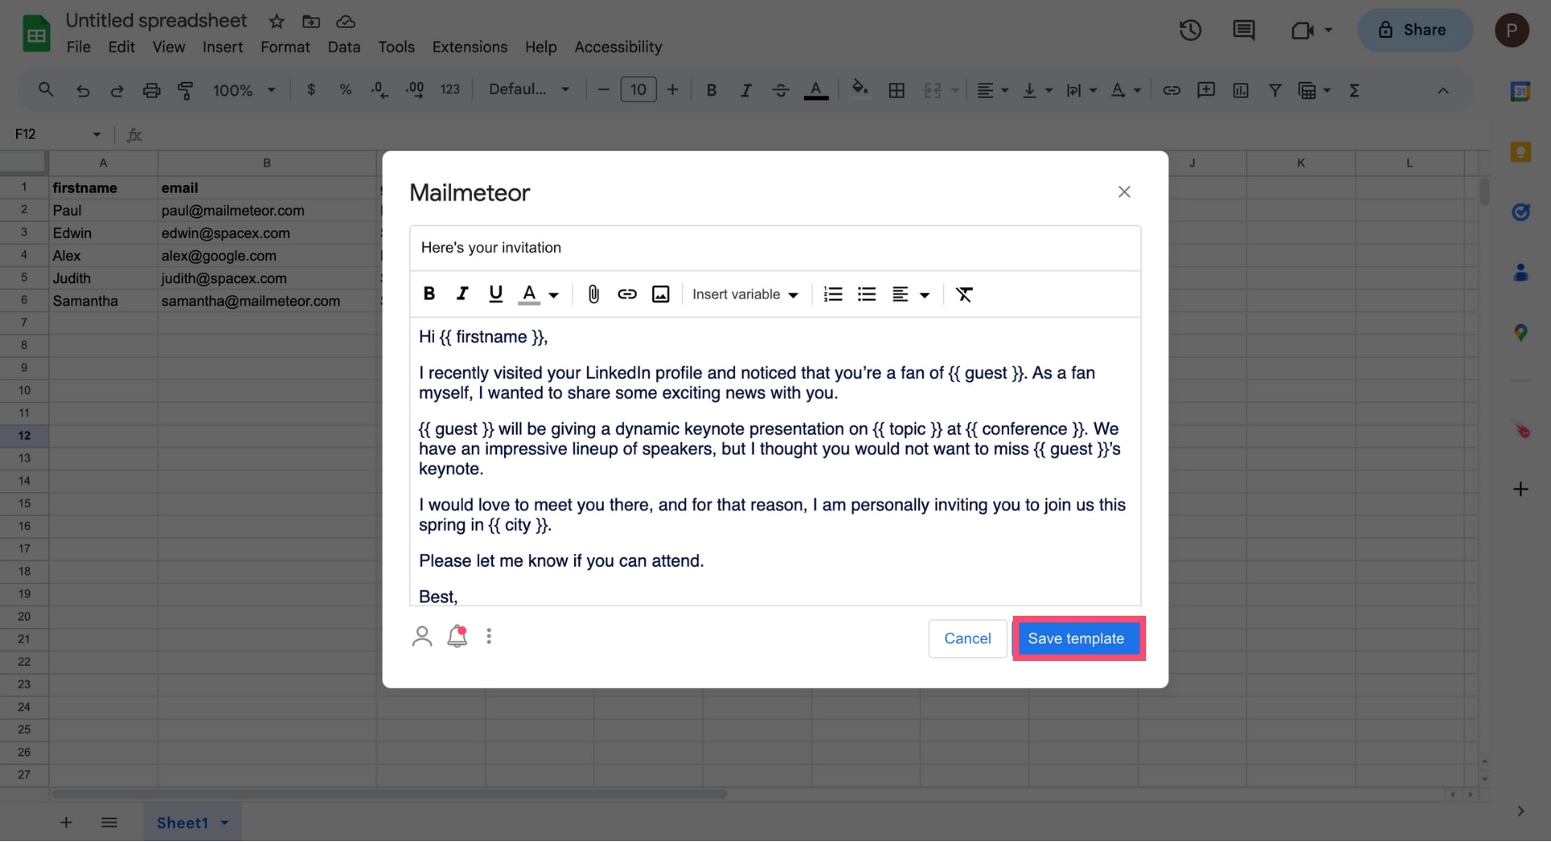
Task: Click the attach file paperclip icon
Action: pos(594,295)
